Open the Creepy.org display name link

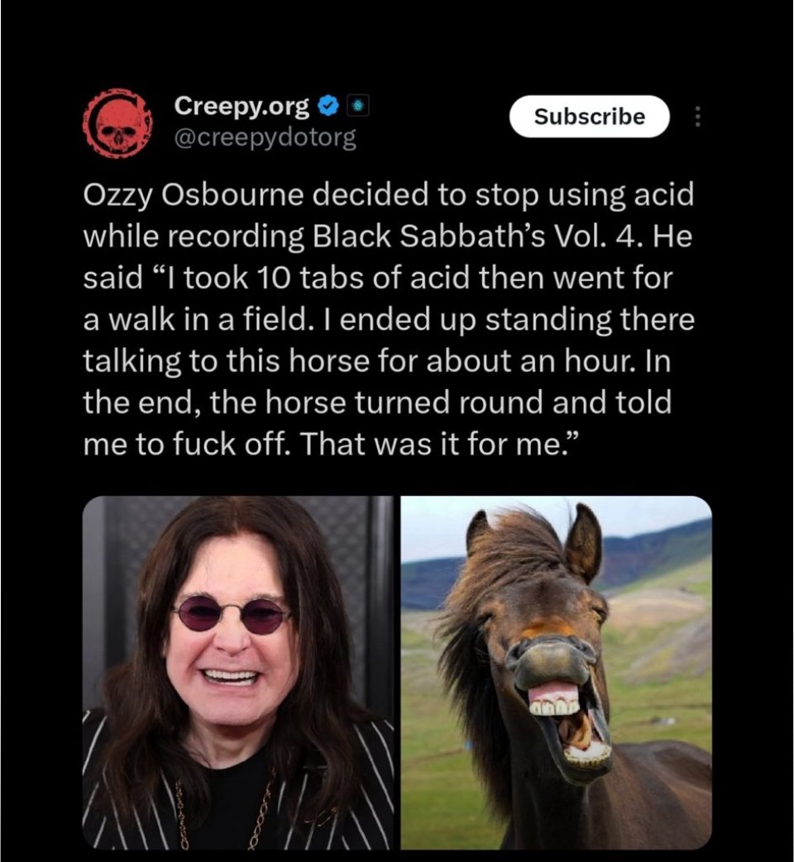tap(242, 106)
